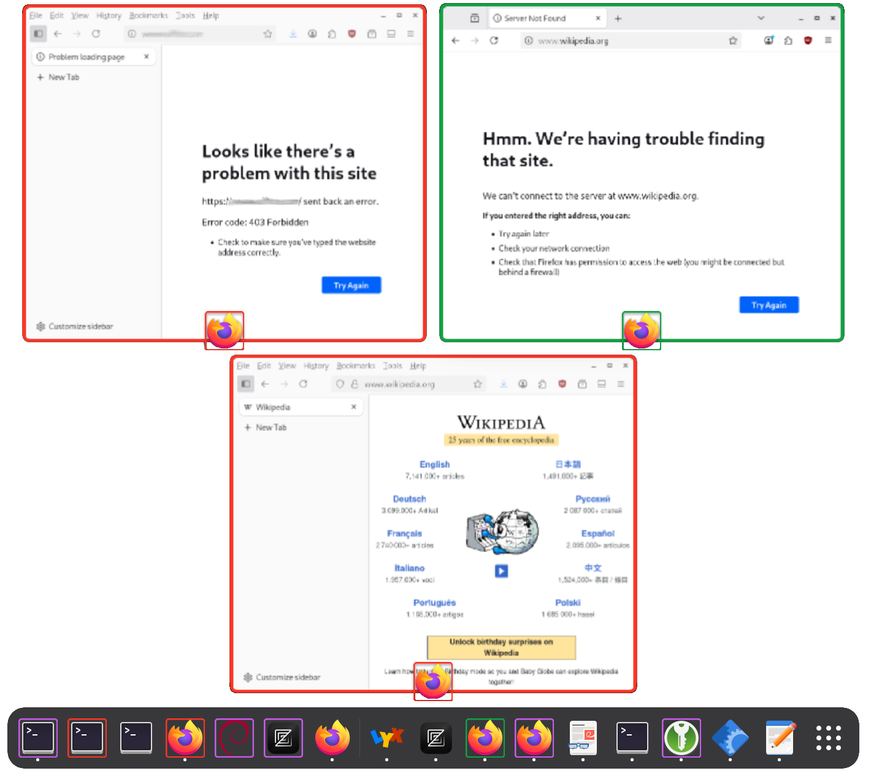
Task: Go back in the Wikipedia window
Action: [265, 384]
